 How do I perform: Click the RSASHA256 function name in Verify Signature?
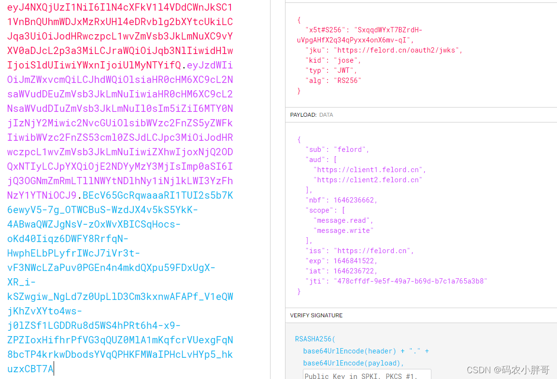pyautogui.click(x=314, y=338)
